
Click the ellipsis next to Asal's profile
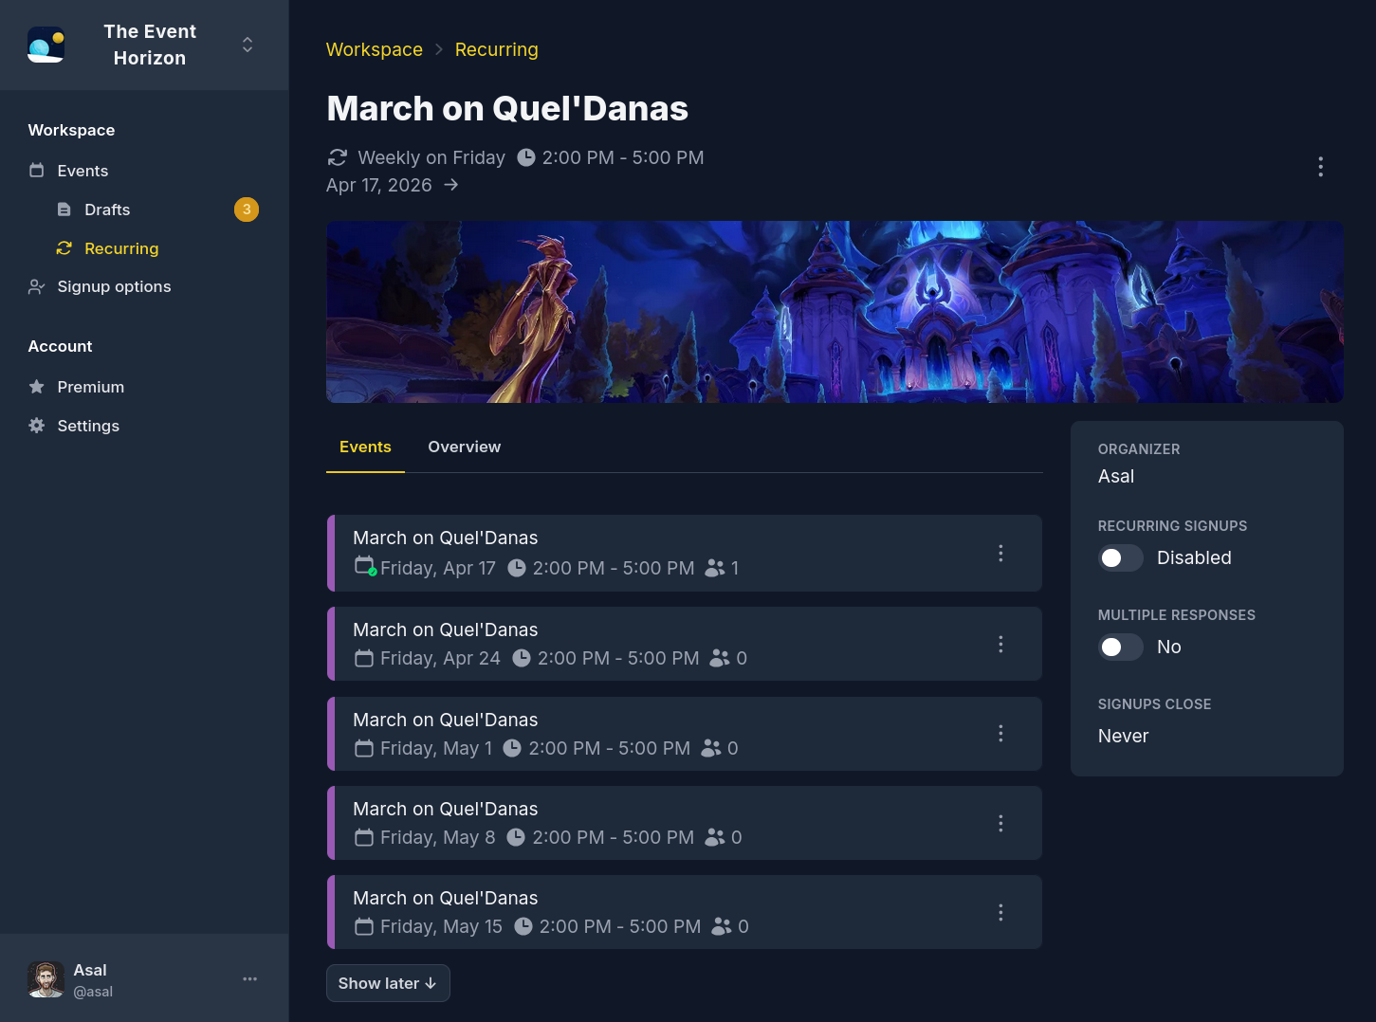(x=249, y=977)
